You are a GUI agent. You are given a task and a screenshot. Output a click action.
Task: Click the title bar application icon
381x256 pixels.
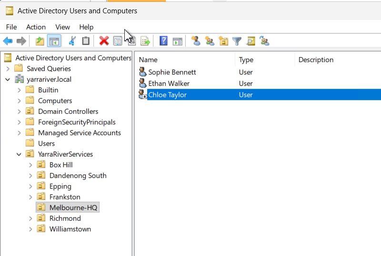coord(9,10)
